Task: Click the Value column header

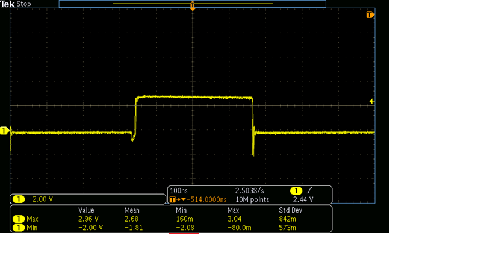Action: [86, 210]
